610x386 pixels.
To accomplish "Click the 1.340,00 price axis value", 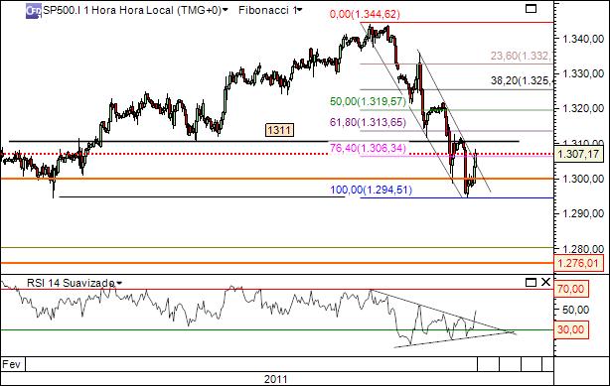I will [x=583, y=39].
